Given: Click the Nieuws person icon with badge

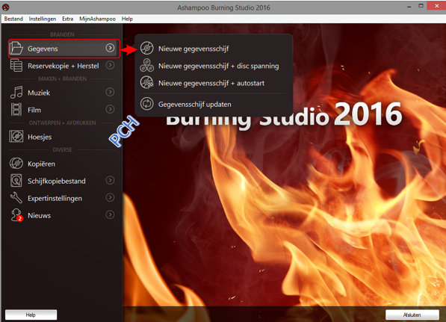Looking at the screenshot, I should [16, 215].
